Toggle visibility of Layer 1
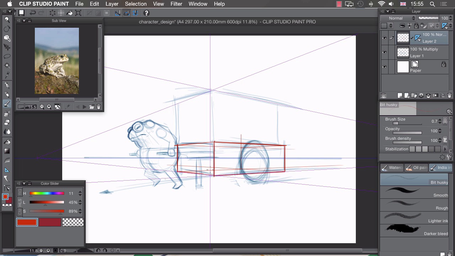 tap(384, 53)
